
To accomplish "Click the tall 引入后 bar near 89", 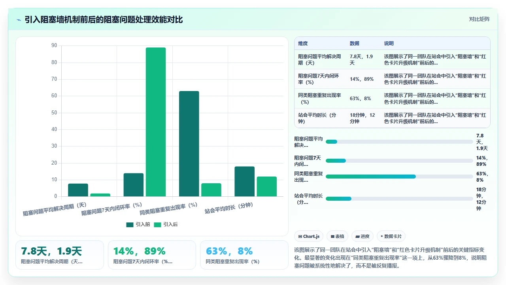I will pos(156,122).
